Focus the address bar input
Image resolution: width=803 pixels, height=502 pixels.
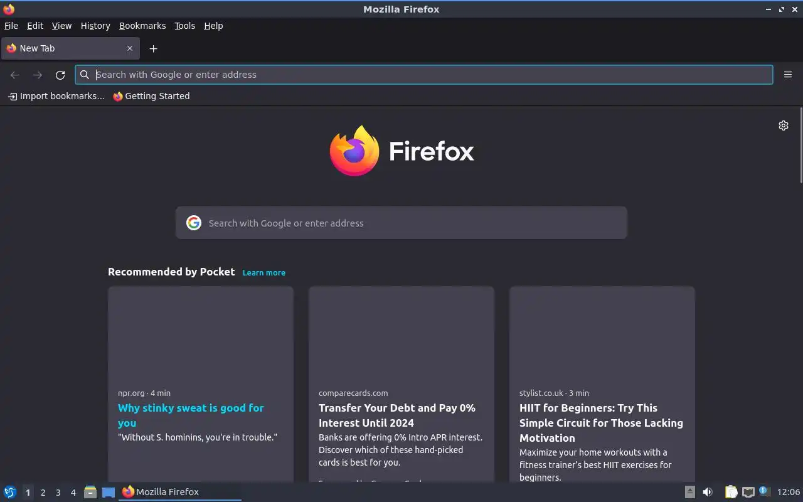[424, 75]
